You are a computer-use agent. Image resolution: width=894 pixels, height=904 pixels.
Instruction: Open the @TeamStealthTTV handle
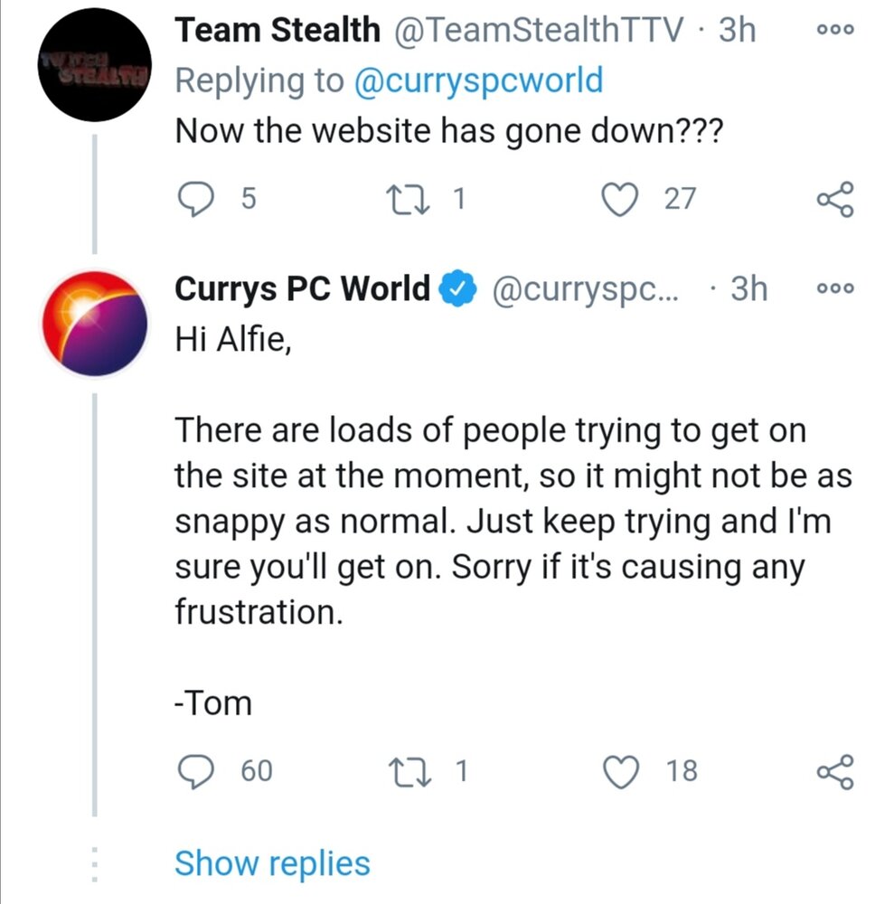pyautogui.click(x=539, y=30)
